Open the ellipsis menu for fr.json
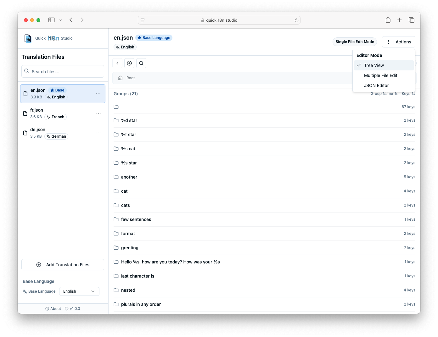The height and width of the screenshot is (337, 438). click(x=98, y=113)
